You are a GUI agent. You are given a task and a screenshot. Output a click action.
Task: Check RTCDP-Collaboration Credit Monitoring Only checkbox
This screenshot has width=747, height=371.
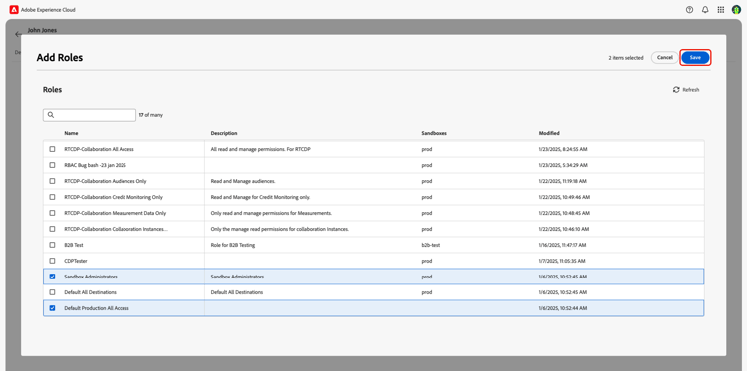click(x=53, y=197)
